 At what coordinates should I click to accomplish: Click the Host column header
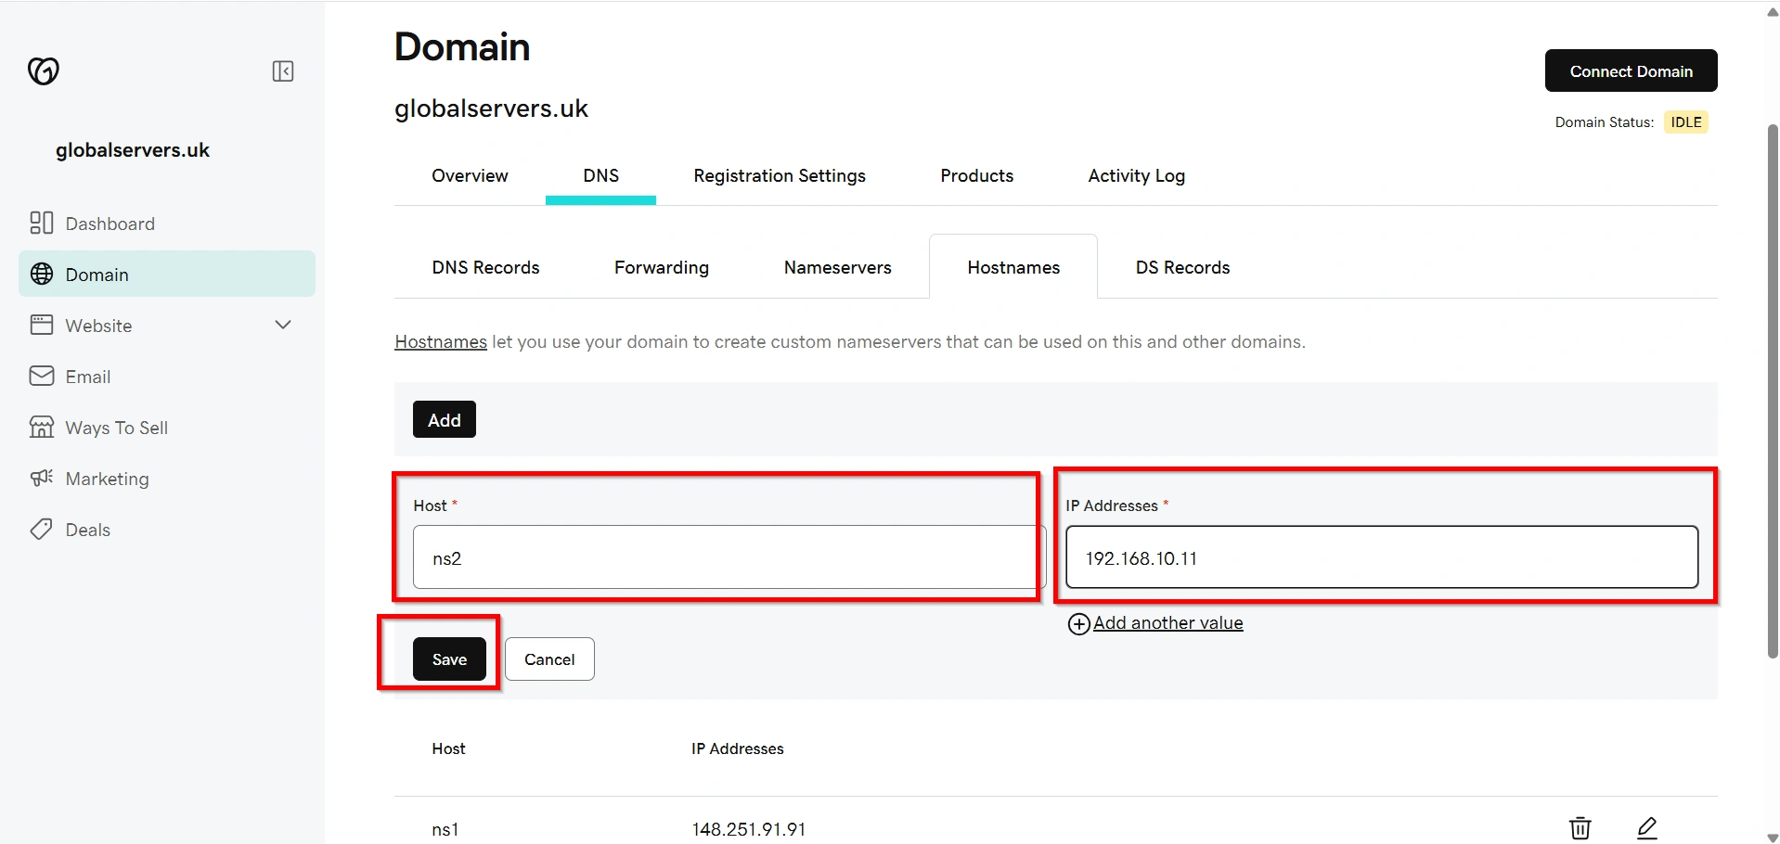[x=448, y=748]
